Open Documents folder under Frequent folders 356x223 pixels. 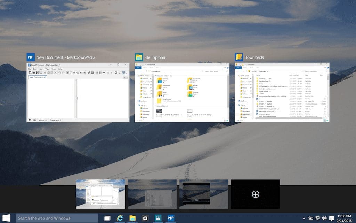click(x=194, y=80)
